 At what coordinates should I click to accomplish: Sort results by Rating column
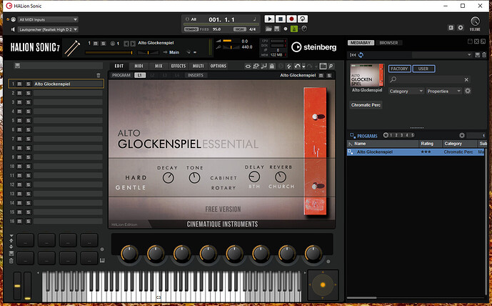pyautogui.click(x=430, y=144)
